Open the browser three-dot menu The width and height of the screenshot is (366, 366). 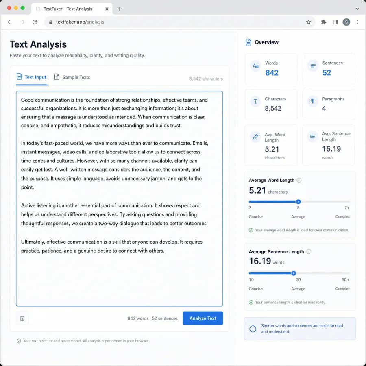[357, 22]
